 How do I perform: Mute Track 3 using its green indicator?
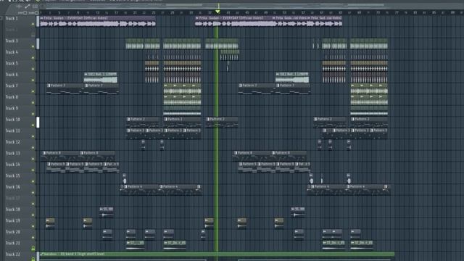point(33,46)
